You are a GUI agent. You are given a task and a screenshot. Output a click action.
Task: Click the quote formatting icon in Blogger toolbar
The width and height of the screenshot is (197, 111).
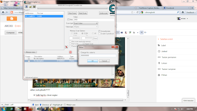pos(122,33)
